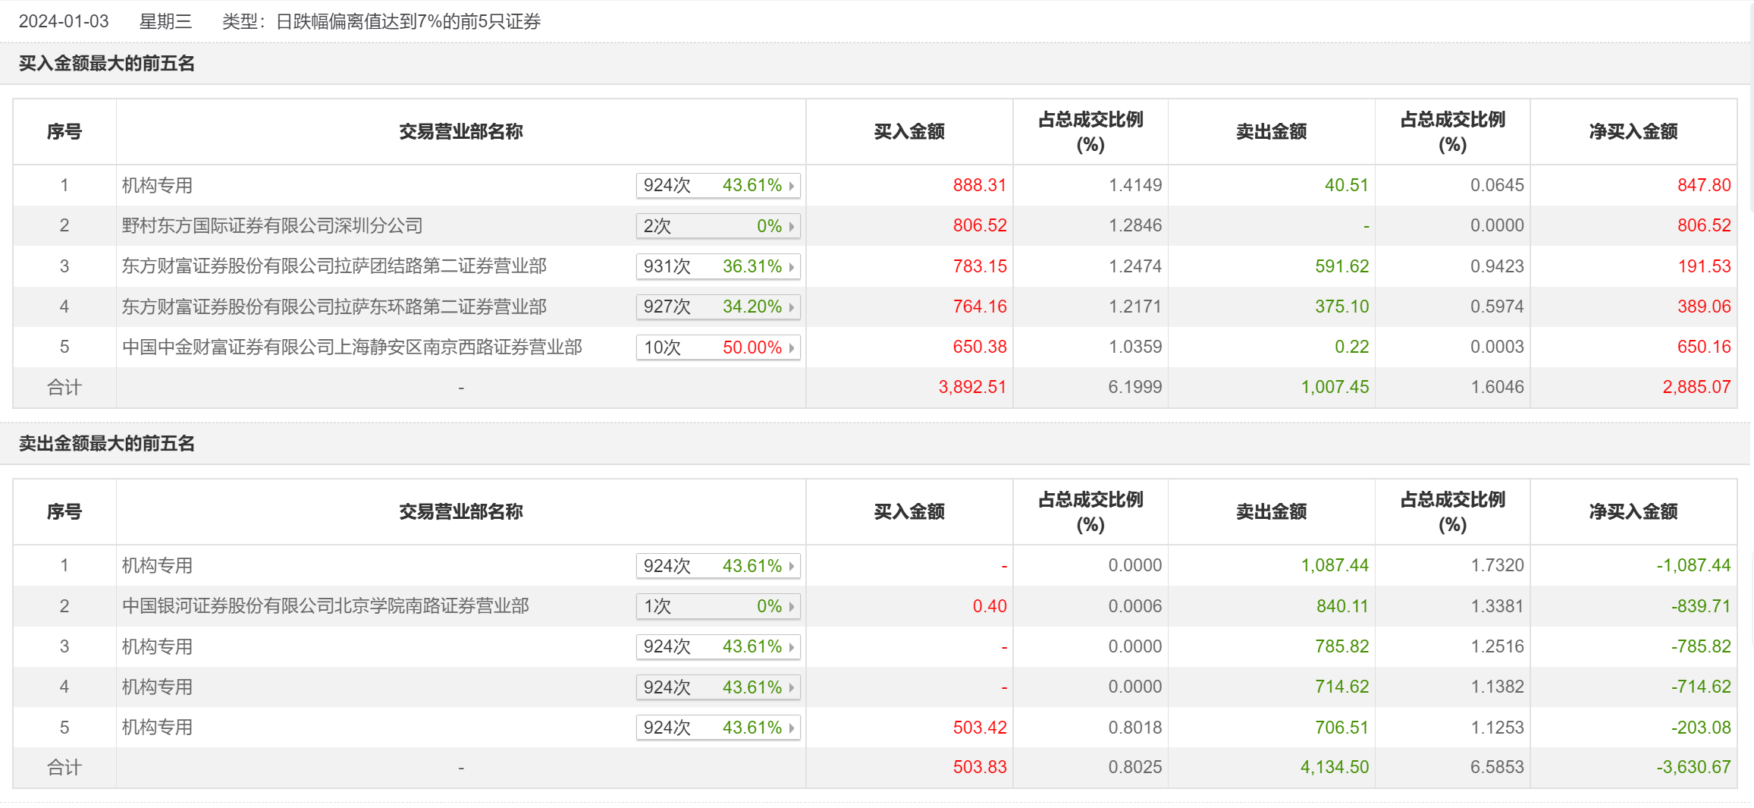Click the arrow icon beside 1次 0%
Image resolution: width=1754 pixels, height=808 pixels.
pyautogui.click(x=792, y=607)
